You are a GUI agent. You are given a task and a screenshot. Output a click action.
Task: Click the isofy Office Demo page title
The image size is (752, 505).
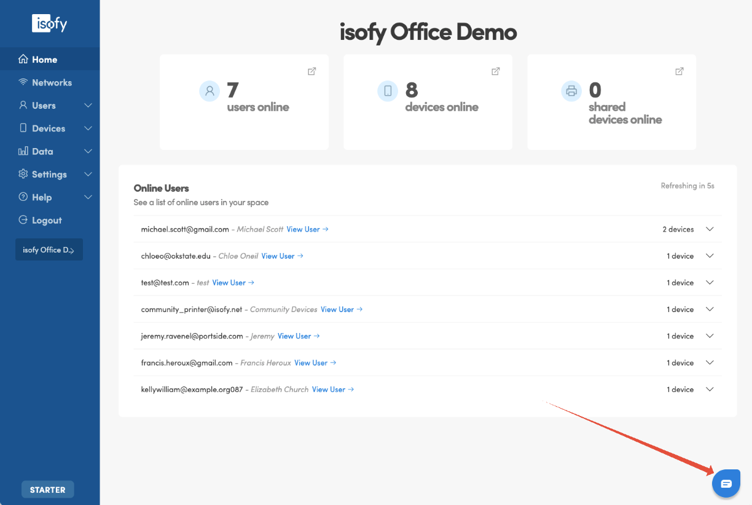pyautogui.click(x=428, y=32)
